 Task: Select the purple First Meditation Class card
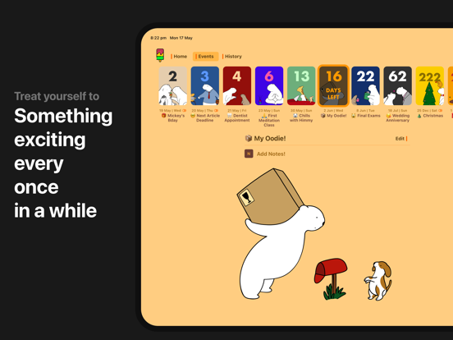269,86
